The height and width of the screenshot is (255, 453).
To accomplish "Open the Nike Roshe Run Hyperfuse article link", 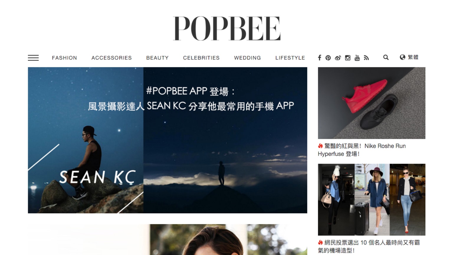I will tap(362, 150).
